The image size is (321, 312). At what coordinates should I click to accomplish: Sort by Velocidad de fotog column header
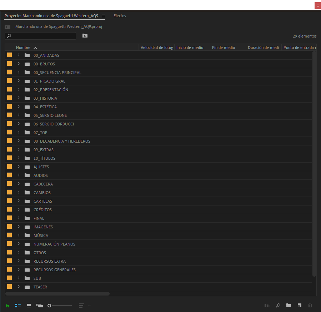click(157, 48)
